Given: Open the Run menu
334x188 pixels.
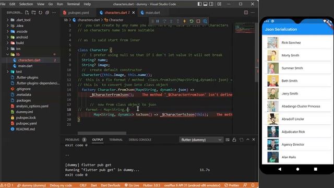Looking at the screenshot, I should tap(59, 4).
